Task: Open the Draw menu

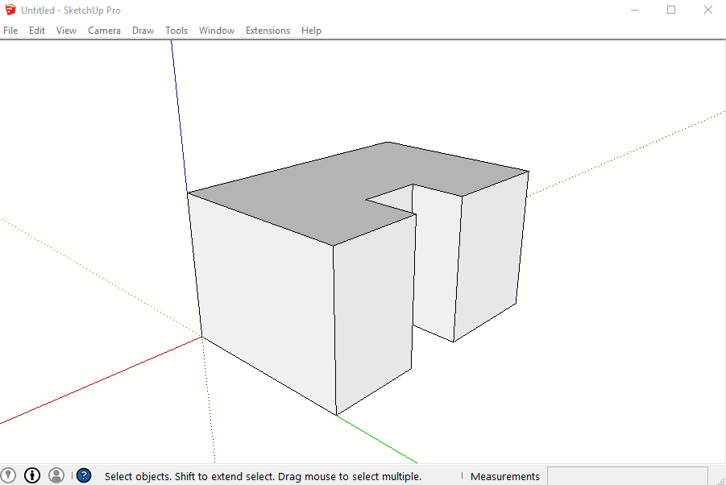Action: [x=143, y=31]
